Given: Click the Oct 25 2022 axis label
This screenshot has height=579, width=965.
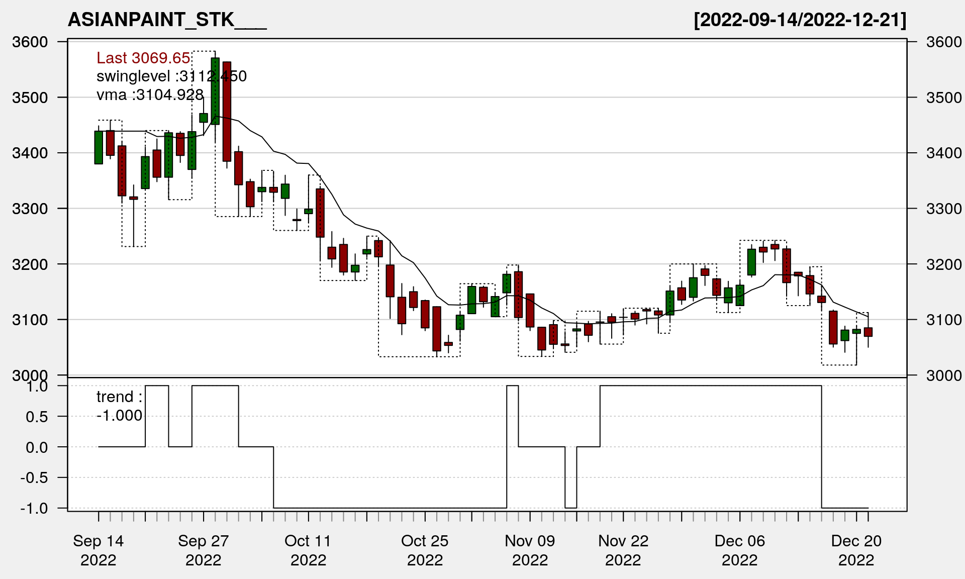Looking at the screenshot, I should point(425,550).
